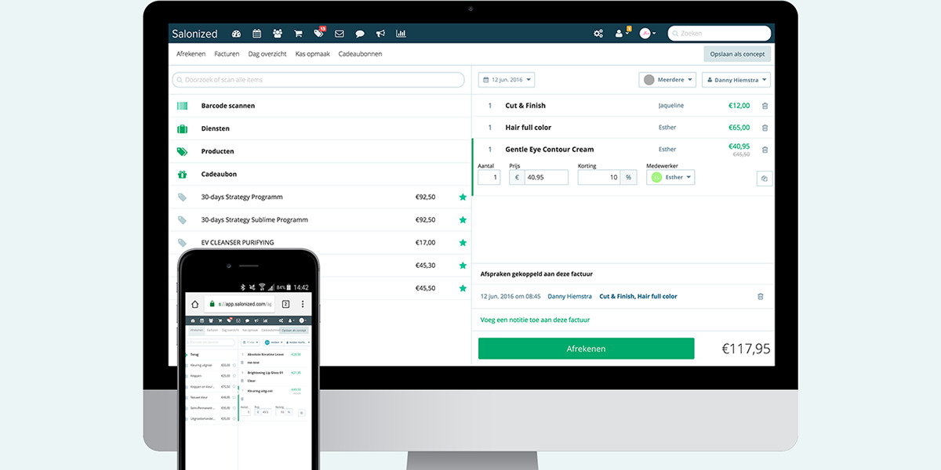Click the €117,95 total amount
Image resolution: width=941 pixels, height=470 pixels.
[746, 349]
